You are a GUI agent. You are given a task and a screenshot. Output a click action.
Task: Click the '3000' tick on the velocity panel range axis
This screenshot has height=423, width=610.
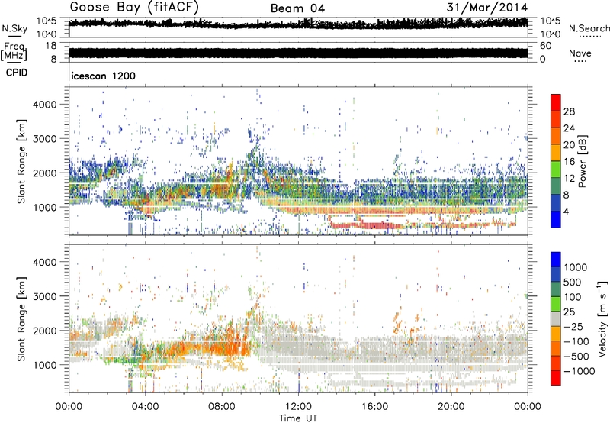45,296
